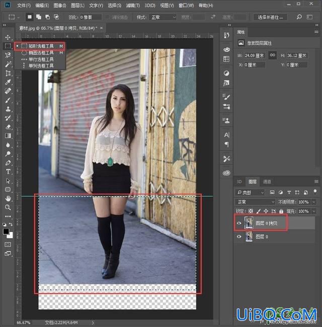
Task: Toggle lock position icon
Action: tap(266, 211)
